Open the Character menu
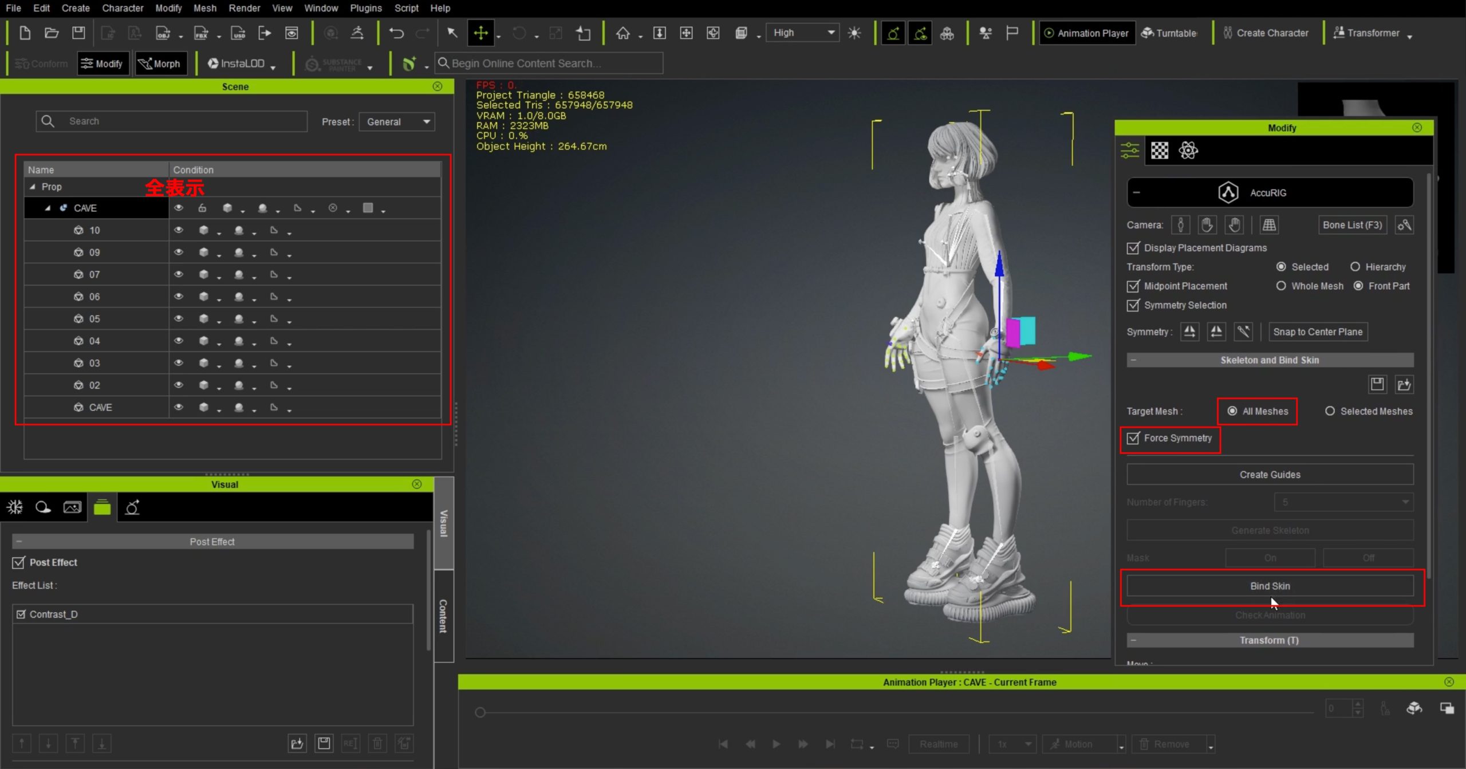This screenshot has height=769, width=1466. point(123,8)
